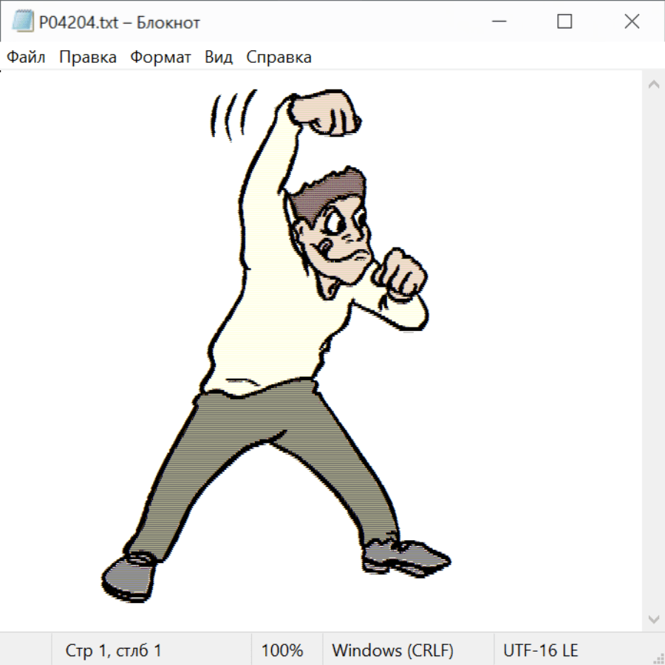Screen dimensions: 665x665
Task: Click the Windows (CRLF) status field
Action: pos(392,651)
